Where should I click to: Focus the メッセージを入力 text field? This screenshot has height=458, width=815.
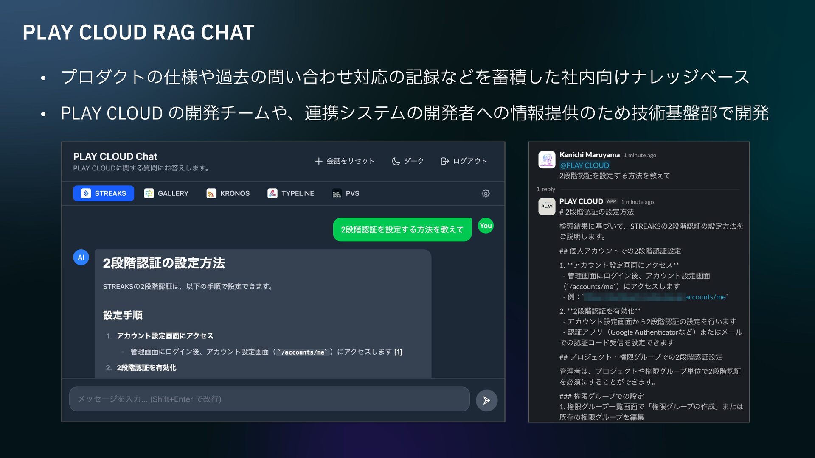[x=270, y=399]
